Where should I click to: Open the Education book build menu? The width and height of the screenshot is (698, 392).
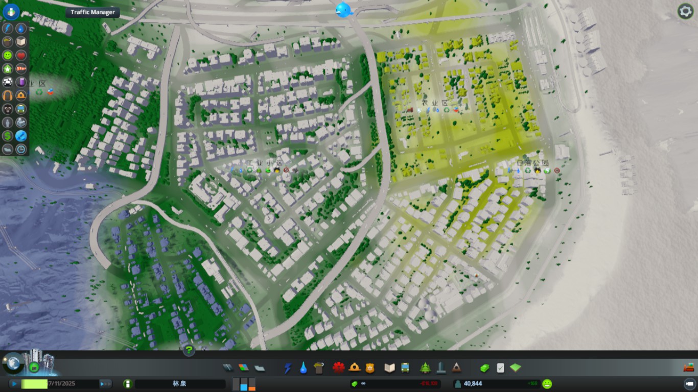pyautogui.click(x=390, y=367)
